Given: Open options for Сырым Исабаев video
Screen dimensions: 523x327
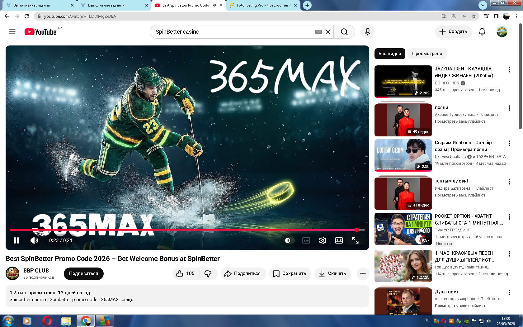Looking at the screenshot, I should point(509,143).
